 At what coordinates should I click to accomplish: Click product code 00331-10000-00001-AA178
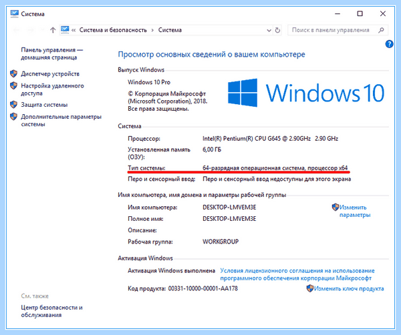pyautogui.click(x=203, y=288)
